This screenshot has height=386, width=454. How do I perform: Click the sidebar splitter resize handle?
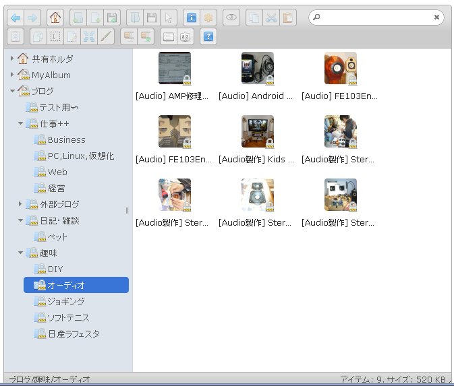(x=127, y=210)
